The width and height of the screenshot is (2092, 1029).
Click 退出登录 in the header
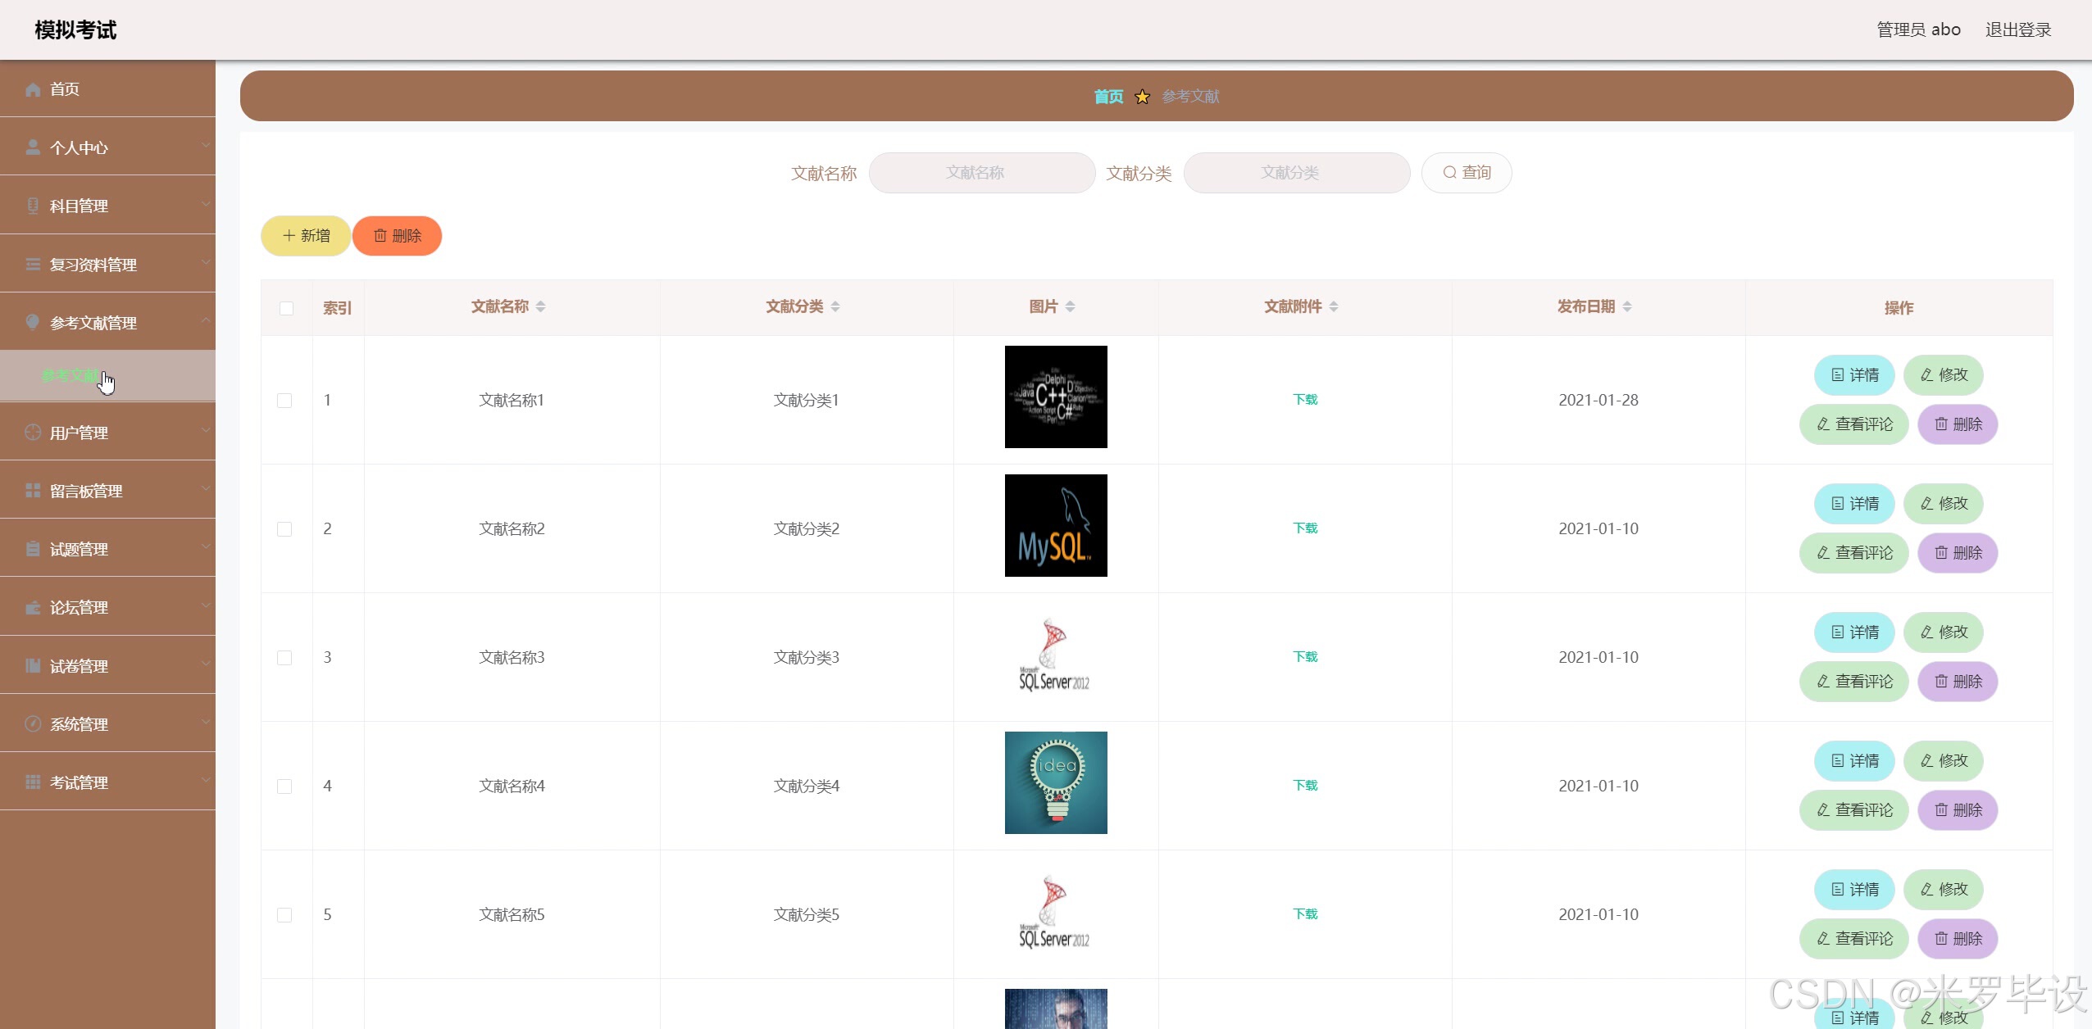(x=2017, y=30)
